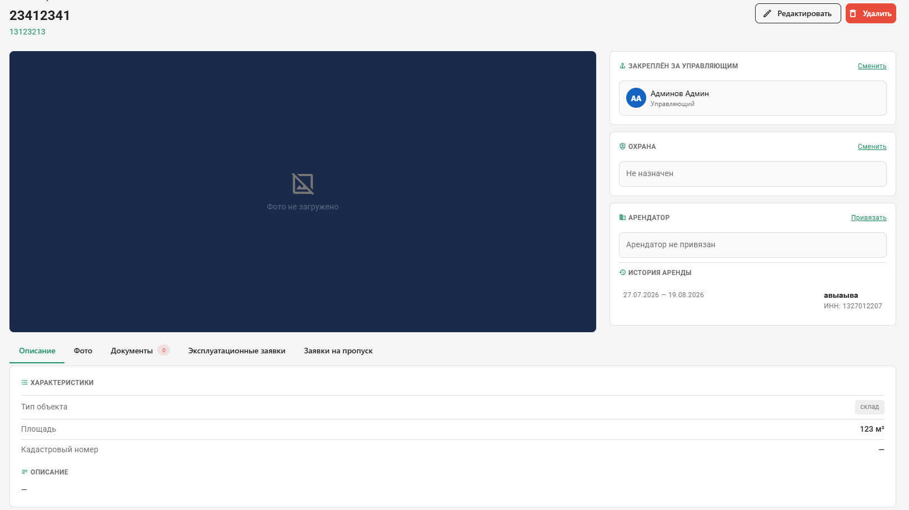Image resolution: width=909 pixels, height=510 pixels.
Task: Click the history clock icon beside ИСТОРИЯ АРЕНДЫ
Action: point(622,272)
